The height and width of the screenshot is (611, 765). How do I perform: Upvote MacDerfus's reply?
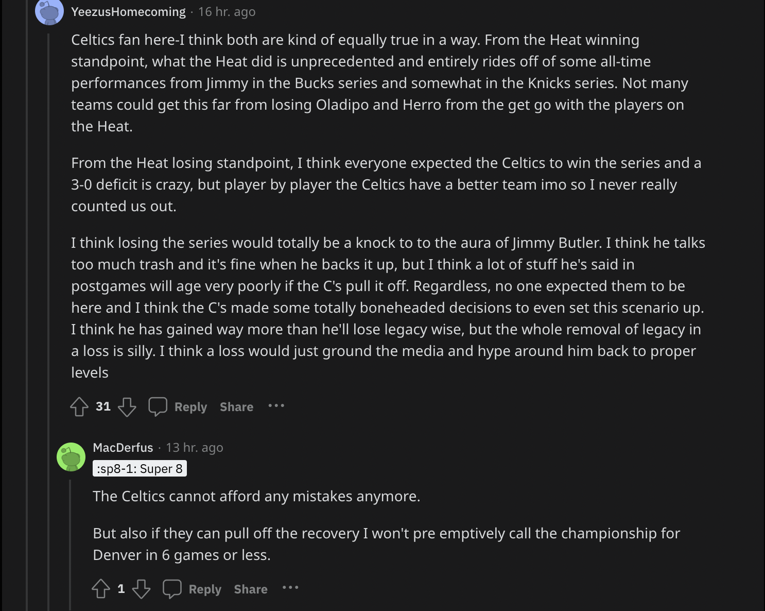coord(101,588)
